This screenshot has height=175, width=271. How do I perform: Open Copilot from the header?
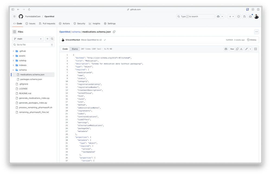[218, 16]
